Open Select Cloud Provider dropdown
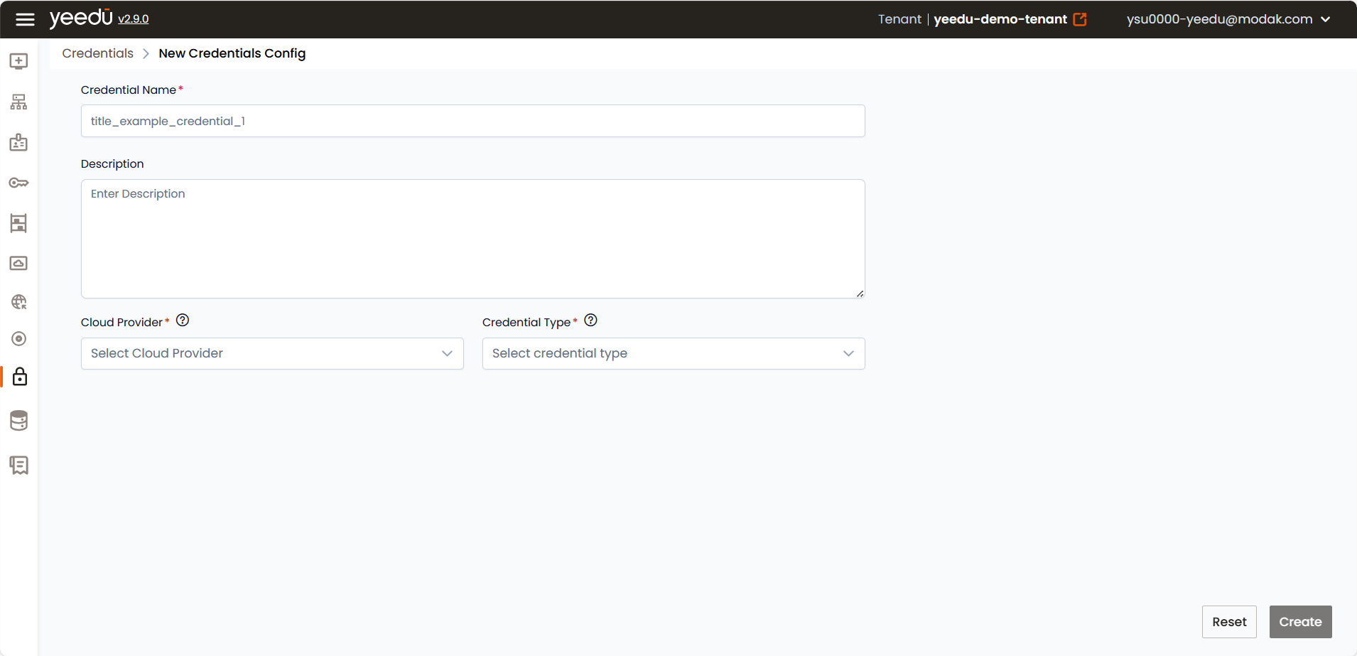 [272, 353]
